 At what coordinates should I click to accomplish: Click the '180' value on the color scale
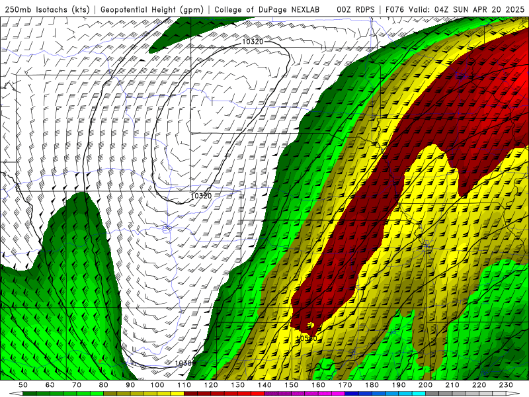372,385
